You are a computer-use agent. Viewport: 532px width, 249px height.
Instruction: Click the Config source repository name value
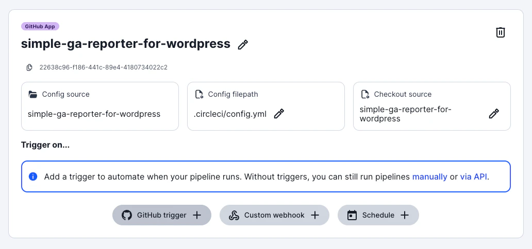[x=94, y=114]
